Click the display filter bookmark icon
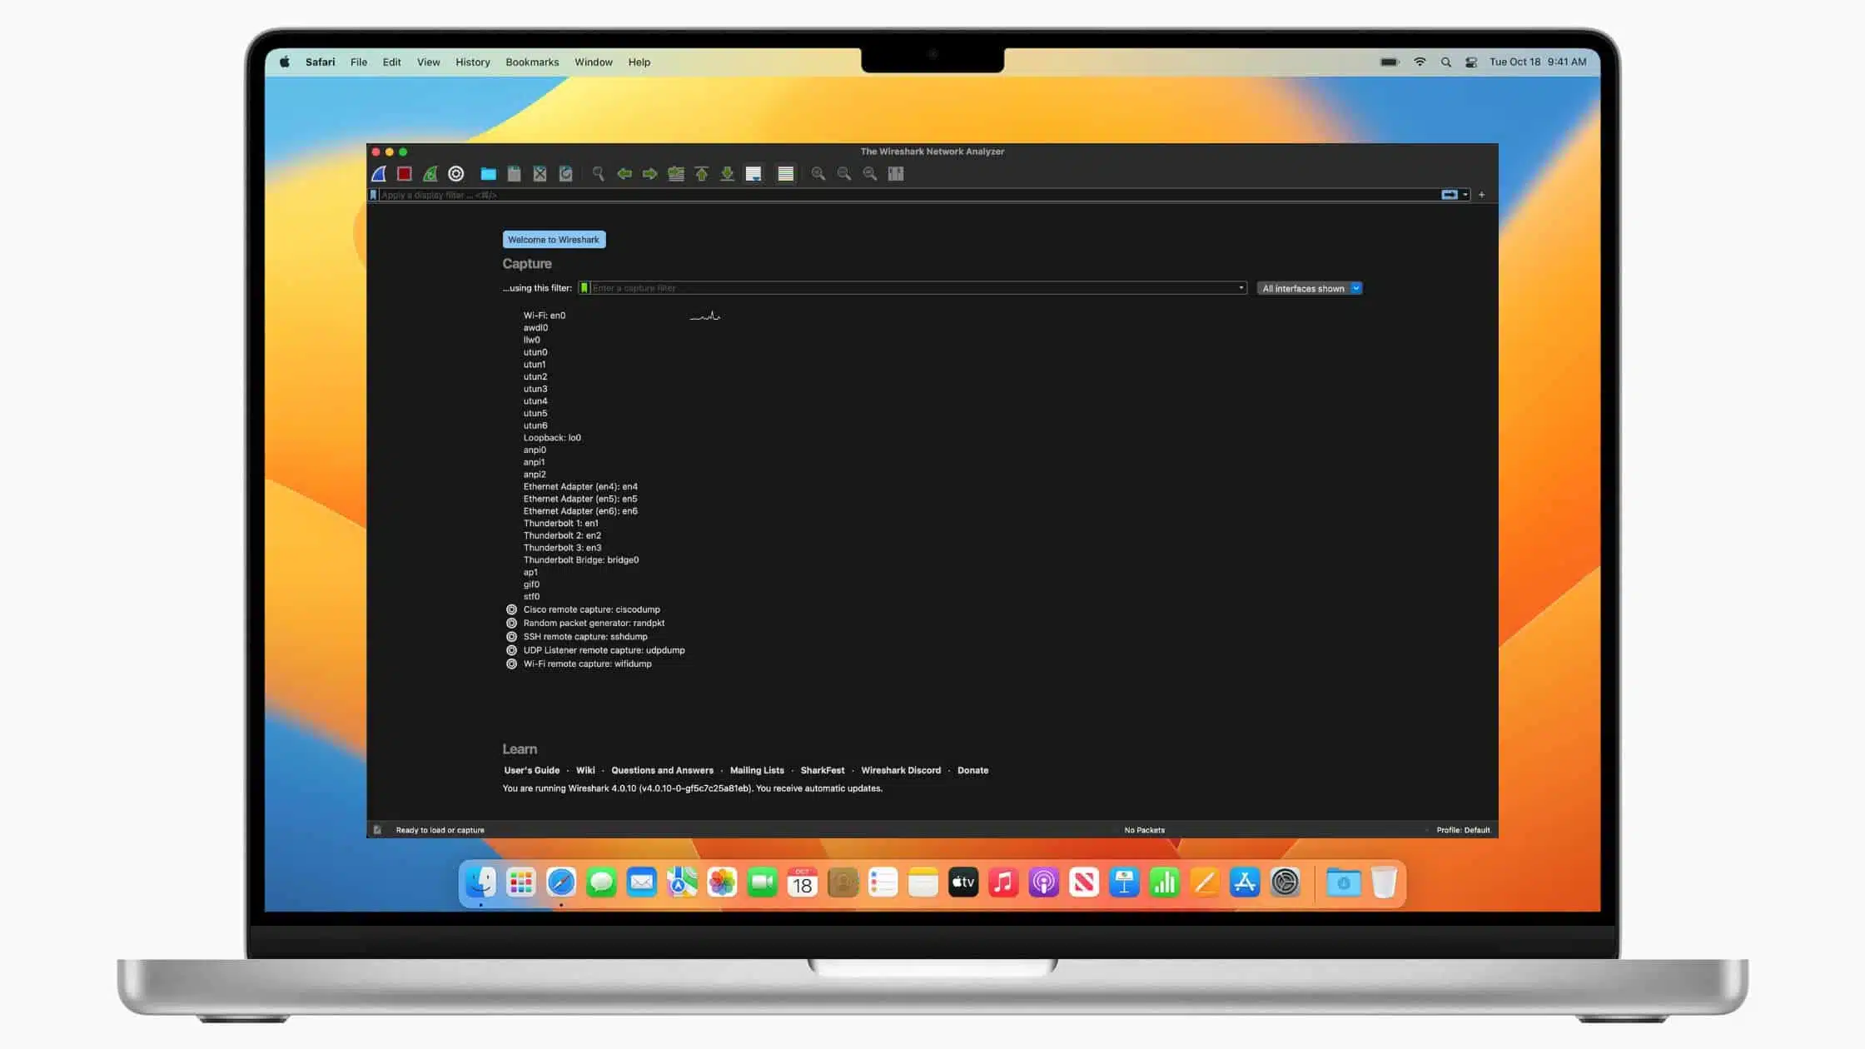 pyautogui.click(x=374, y=195)
